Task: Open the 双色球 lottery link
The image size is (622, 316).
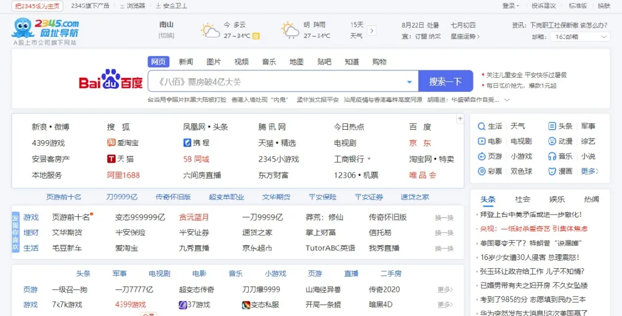Action: (521, 171)
